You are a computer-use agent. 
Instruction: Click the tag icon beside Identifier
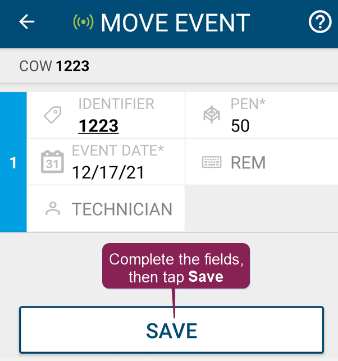(x=53, y=115)
